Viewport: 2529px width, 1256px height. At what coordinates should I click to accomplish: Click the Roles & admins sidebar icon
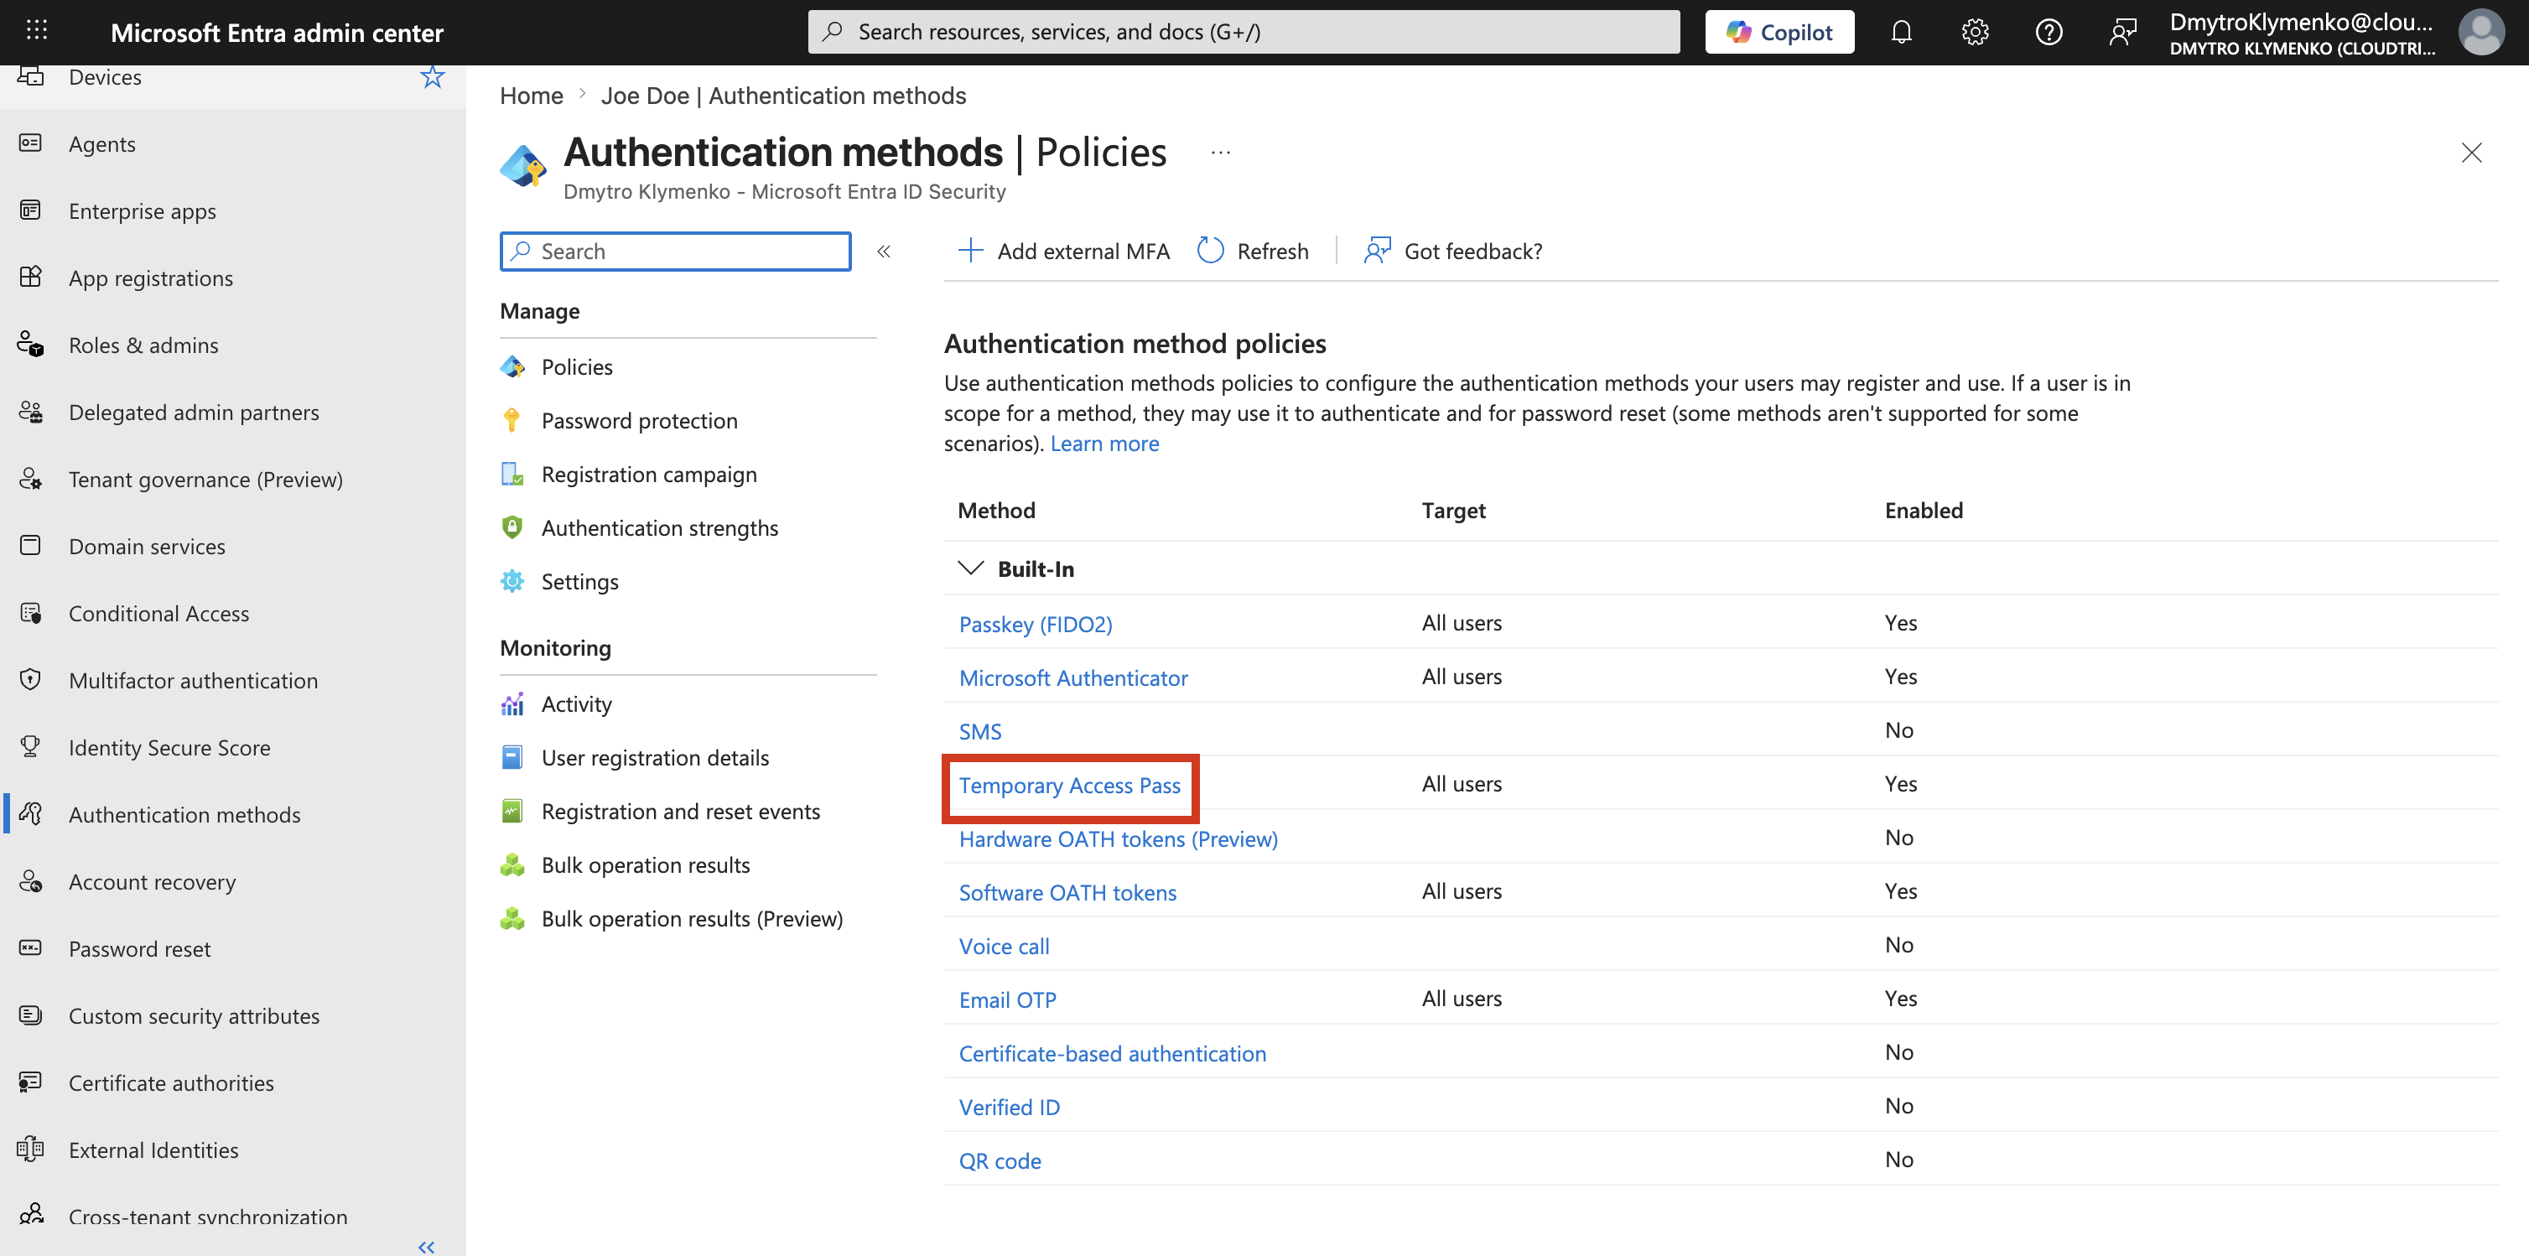[x=30, y=345]
